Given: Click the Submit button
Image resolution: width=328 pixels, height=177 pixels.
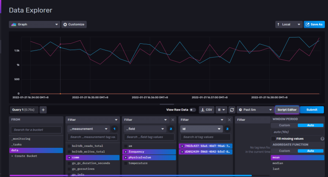Looking at the screenshot, I should click(312, 110).
